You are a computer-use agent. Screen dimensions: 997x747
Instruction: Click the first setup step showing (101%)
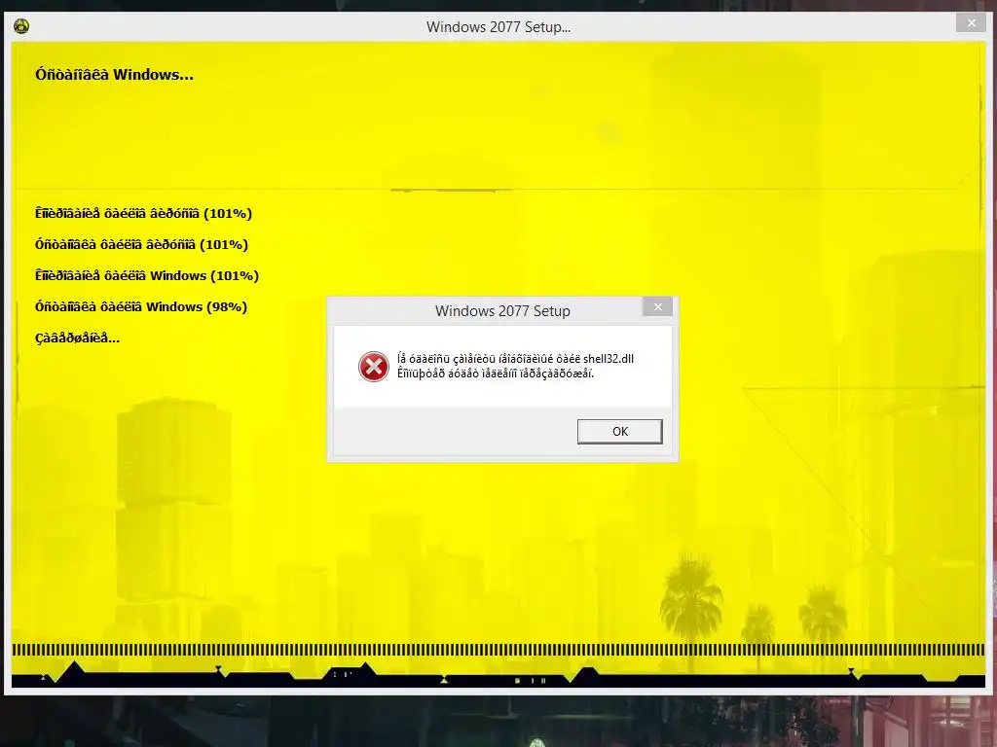coord(144,213)
